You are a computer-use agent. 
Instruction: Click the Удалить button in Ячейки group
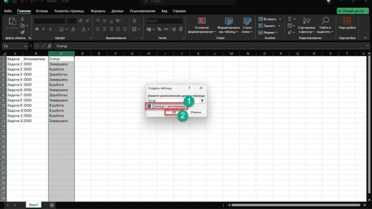[x=269, y=26]
